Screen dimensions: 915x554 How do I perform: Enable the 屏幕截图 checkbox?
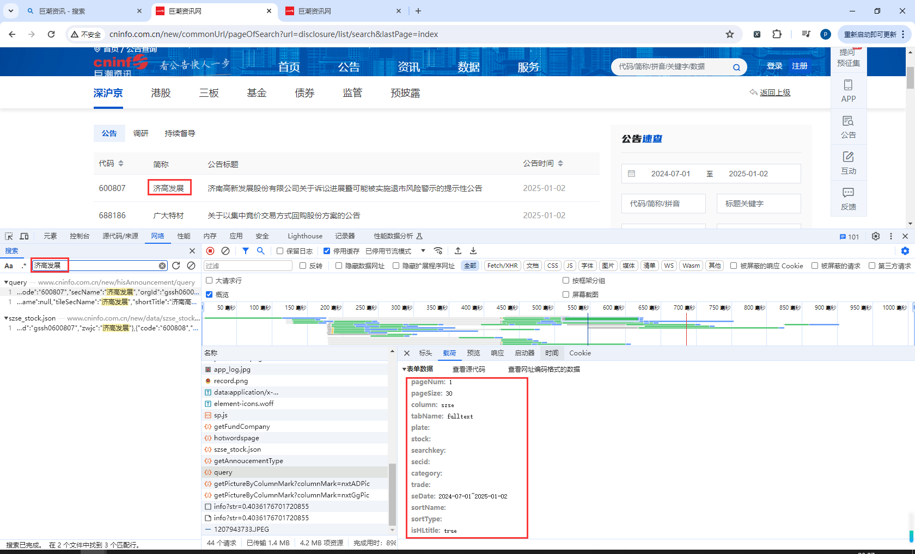coord(566,294)
